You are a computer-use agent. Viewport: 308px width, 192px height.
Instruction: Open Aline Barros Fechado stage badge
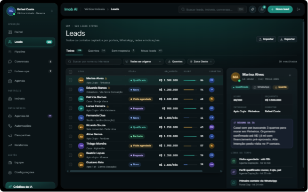137,137
